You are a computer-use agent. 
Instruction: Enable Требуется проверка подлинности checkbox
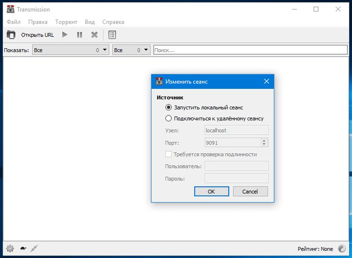pos(168,155)
